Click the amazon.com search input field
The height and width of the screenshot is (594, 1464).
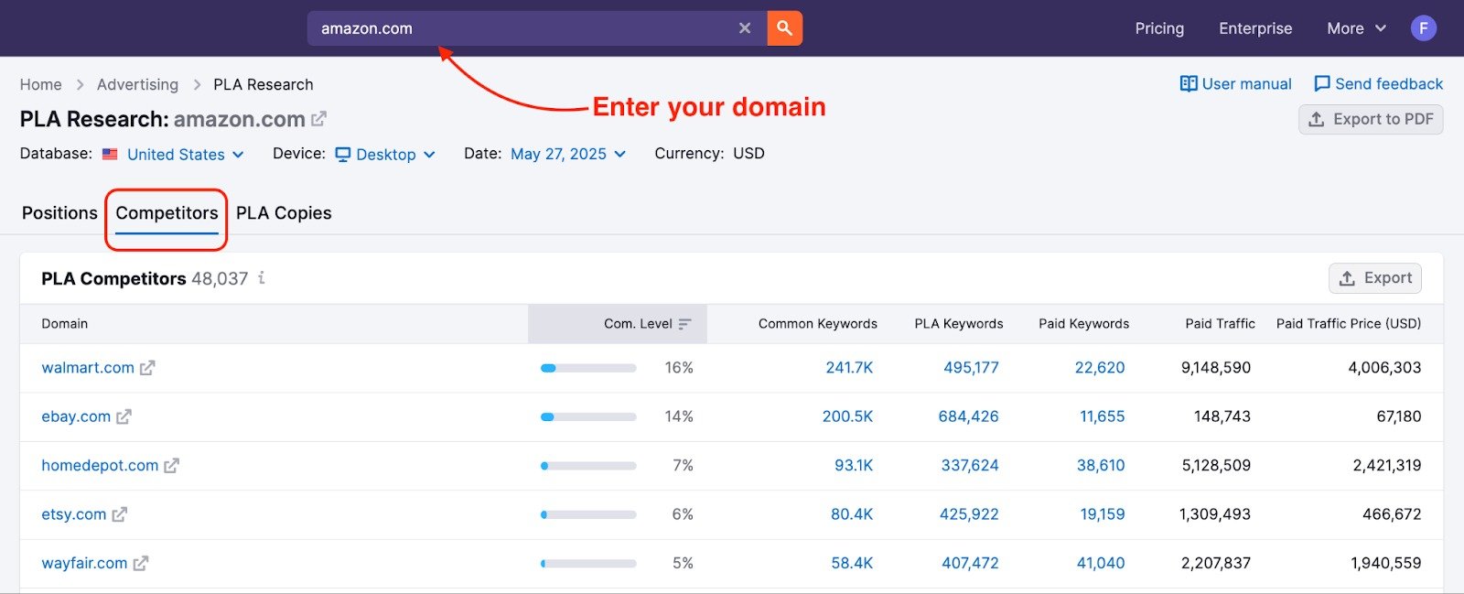click(522, 28)
